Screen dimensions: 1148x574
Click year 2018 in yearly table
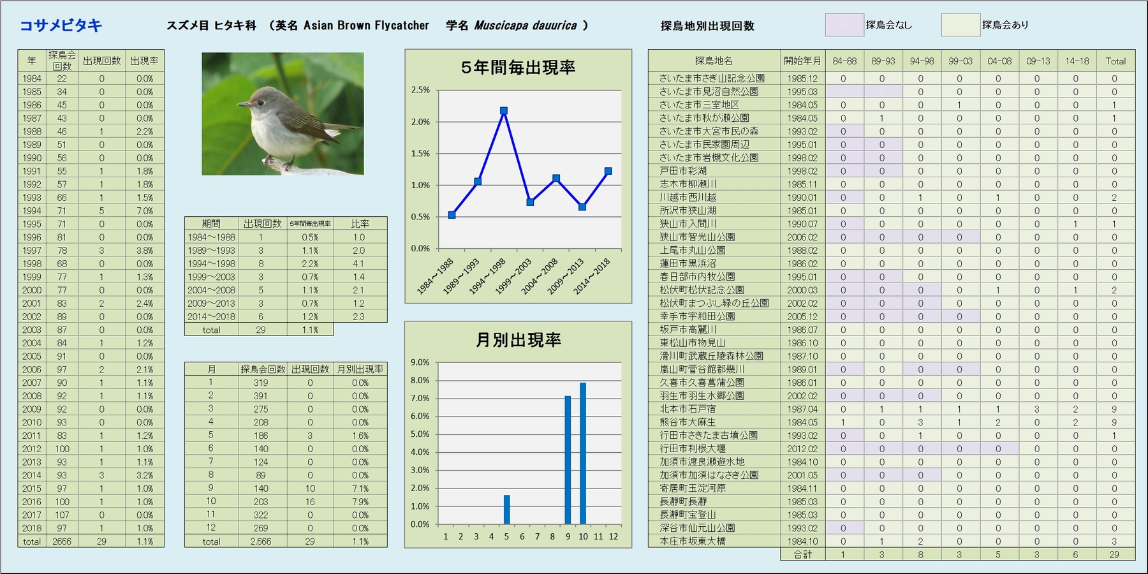(x=32, y=528)
